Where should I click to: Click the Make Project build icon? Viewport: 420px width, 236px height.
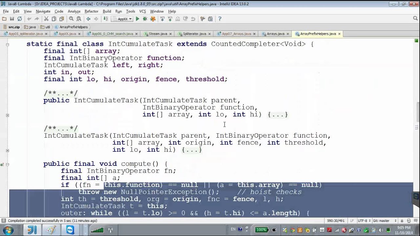[x=106, y=19]
